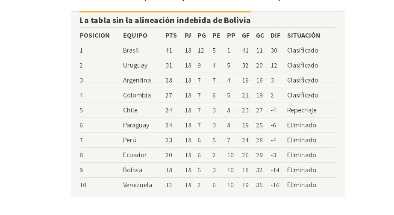Screen dimensions: 394x215
Task: Select Venezuela's -16 goal difference
Action: tap(275, 185)
